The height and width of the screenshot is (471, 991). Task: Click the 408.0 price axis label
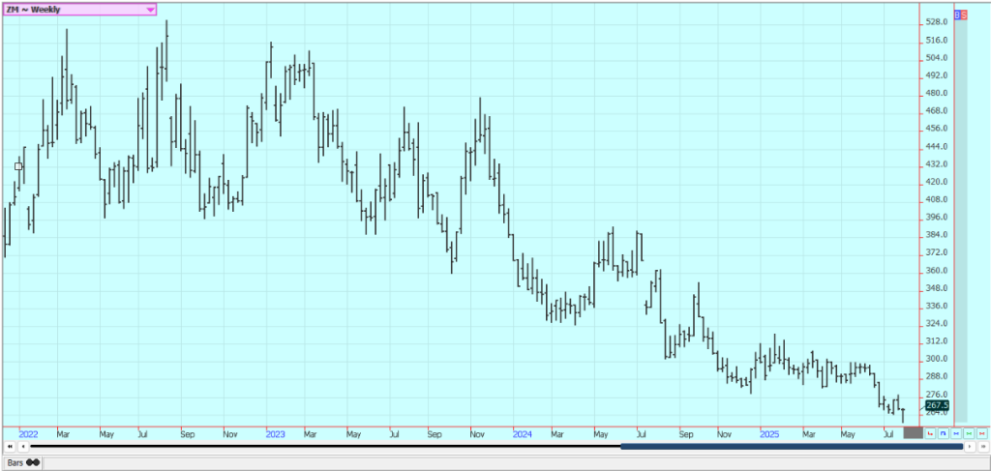pyautogui.click(x=937, y=199)
